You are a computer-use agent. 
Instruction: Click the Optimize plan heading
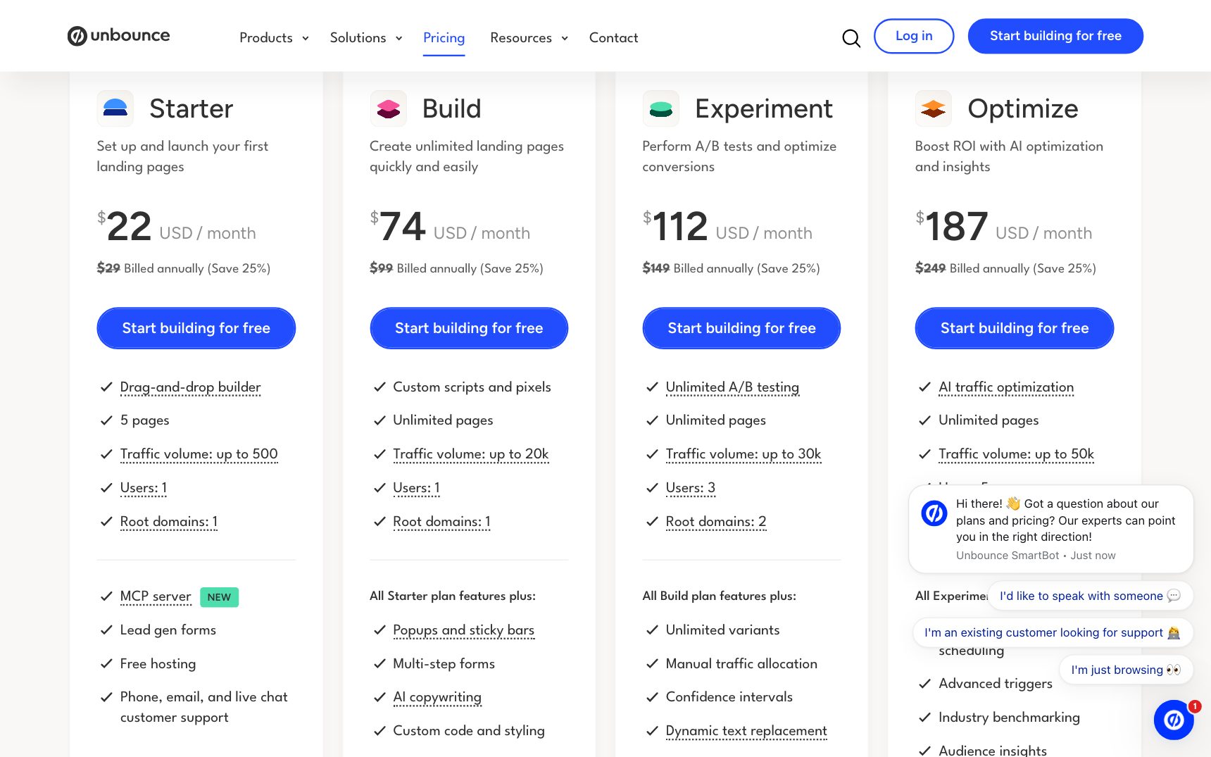(1023, 108)
